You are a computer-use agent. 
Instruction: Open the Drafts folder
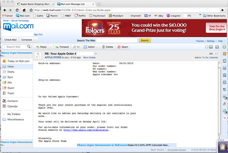pyautogui.click(x=17, y=72)
